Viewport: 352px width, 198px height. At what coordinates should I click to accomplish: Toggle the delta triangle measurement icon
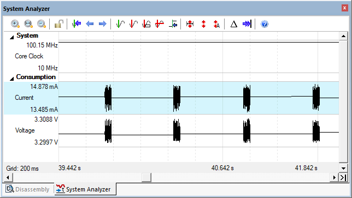234,24
